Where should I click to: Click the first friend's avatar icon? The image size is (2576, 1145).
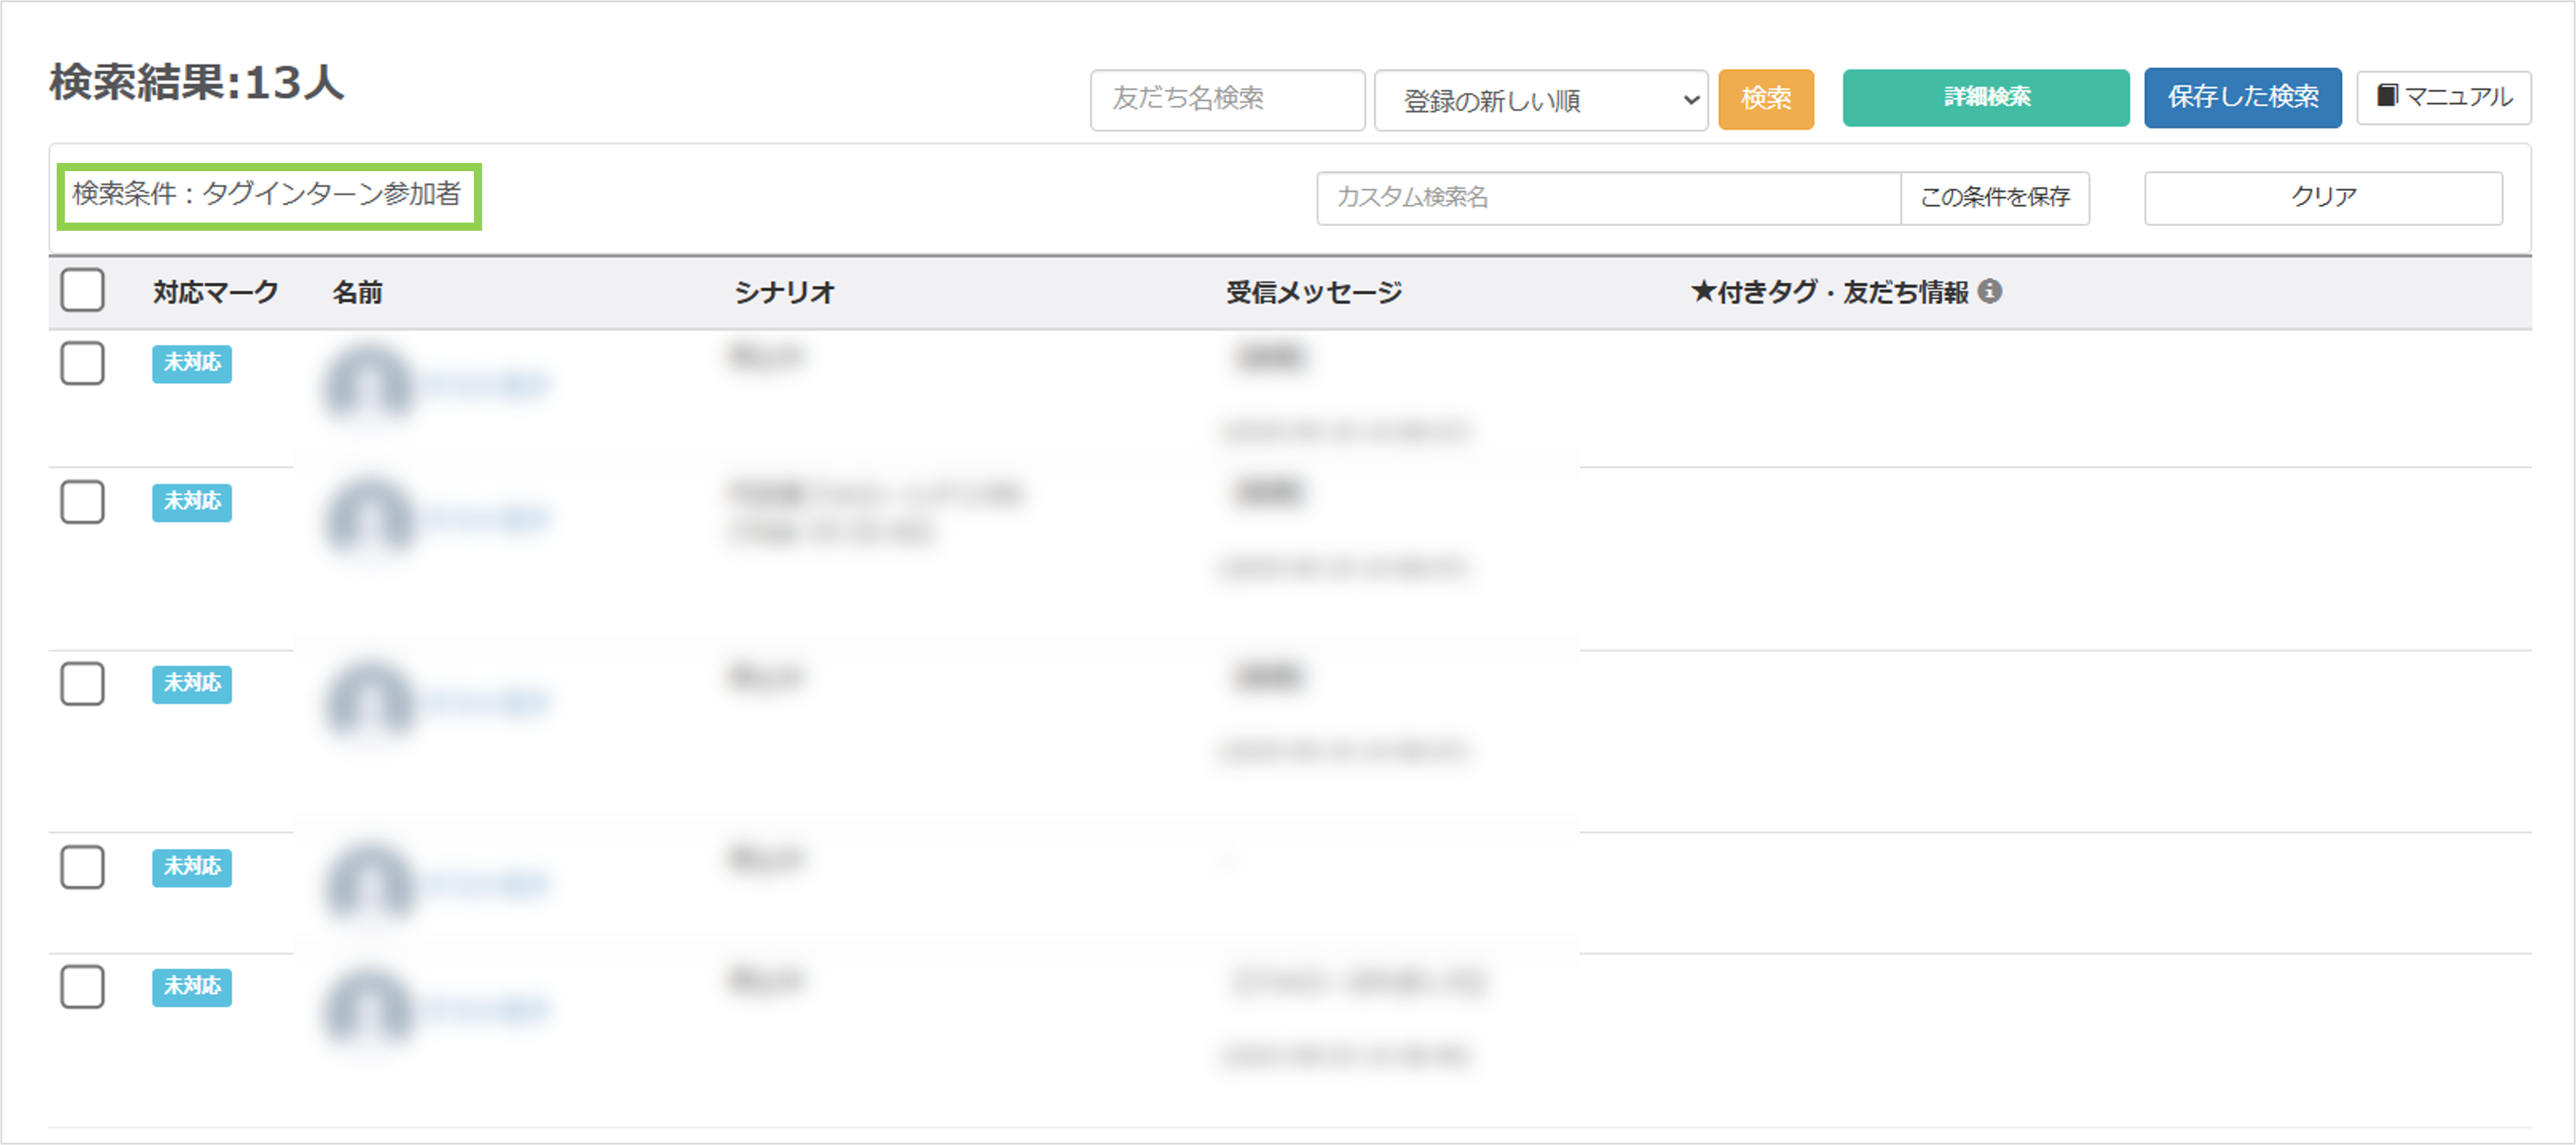tap(365, 385)
